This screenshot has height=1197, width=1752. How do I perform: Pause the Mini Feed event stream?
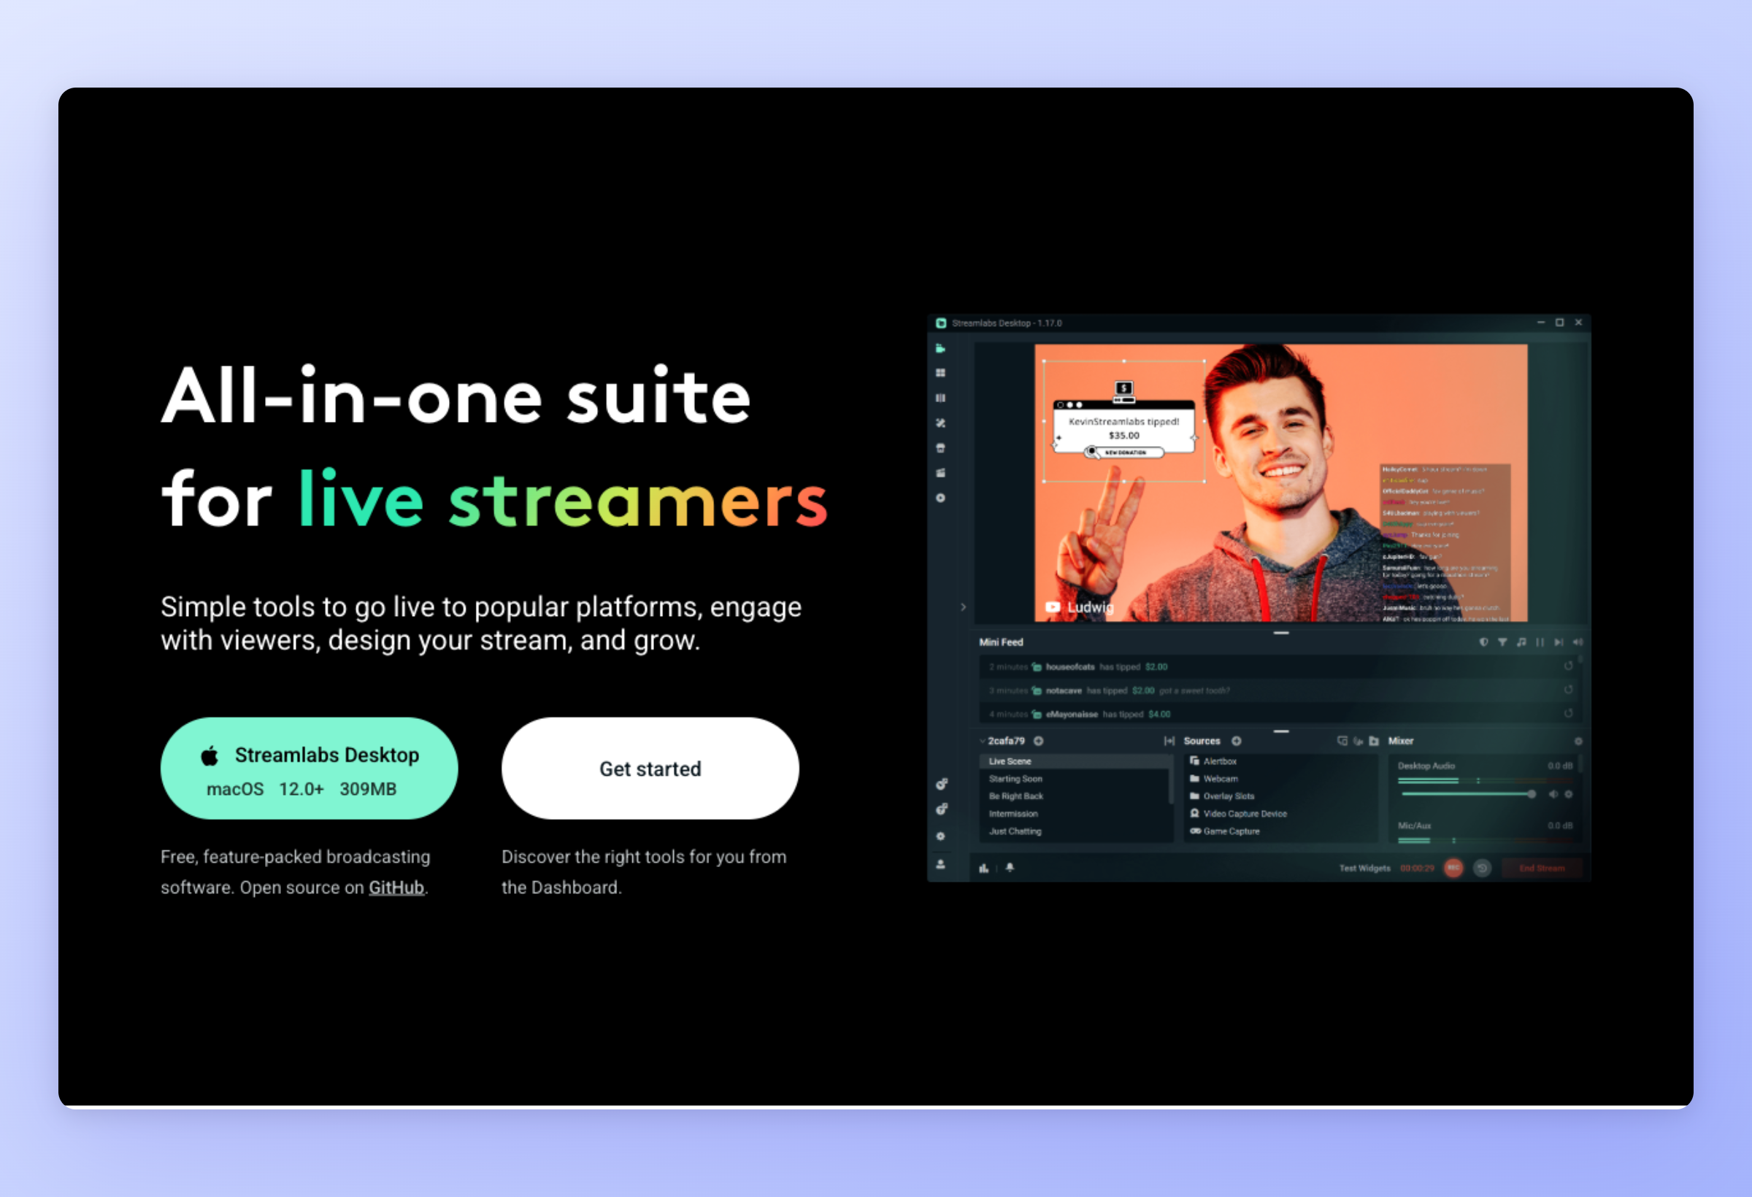coord(1540,642)
